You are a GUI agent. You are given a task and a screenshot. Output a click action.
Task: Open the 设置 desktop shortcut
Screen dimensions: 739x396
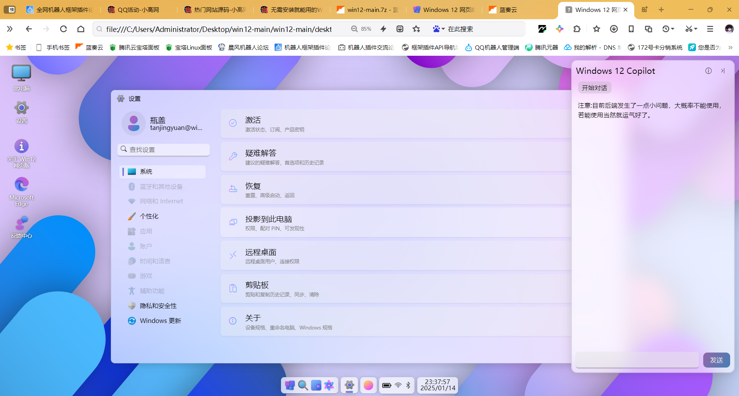pos(22,112)
